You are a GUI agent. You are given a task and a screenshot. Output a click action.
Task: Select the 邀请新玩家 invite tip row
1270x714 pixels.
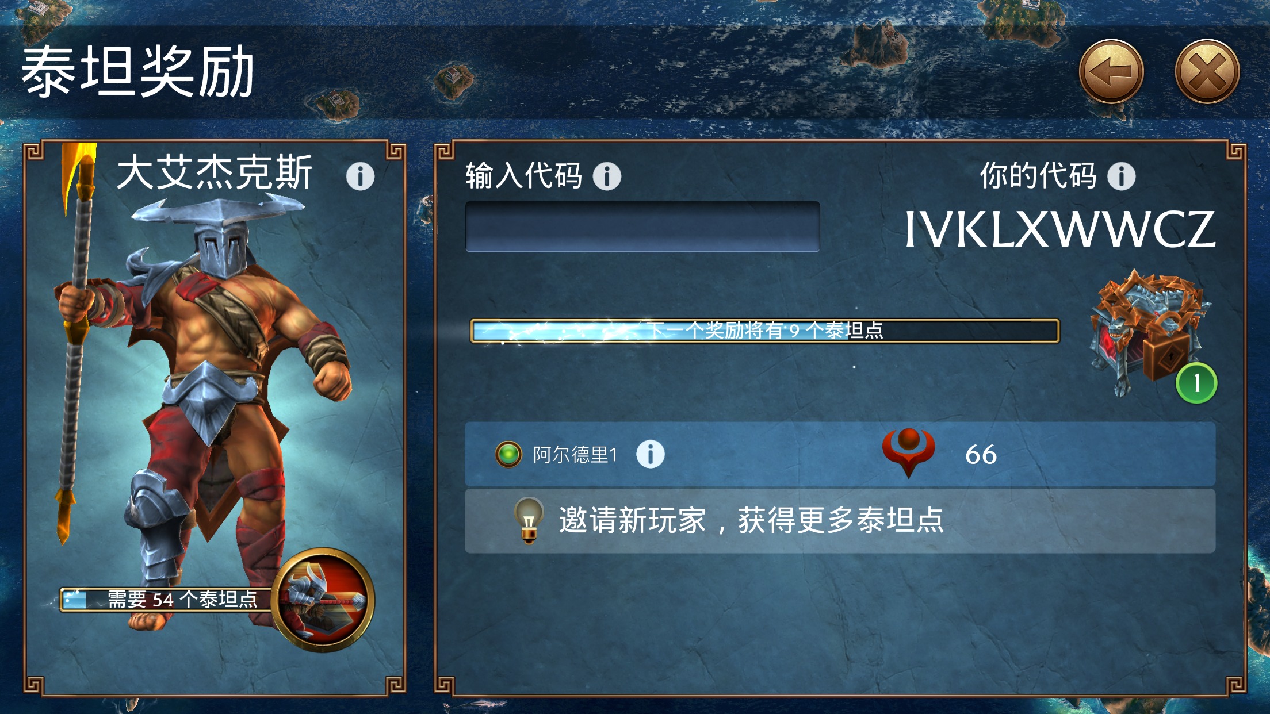click(x=840, y=521)
